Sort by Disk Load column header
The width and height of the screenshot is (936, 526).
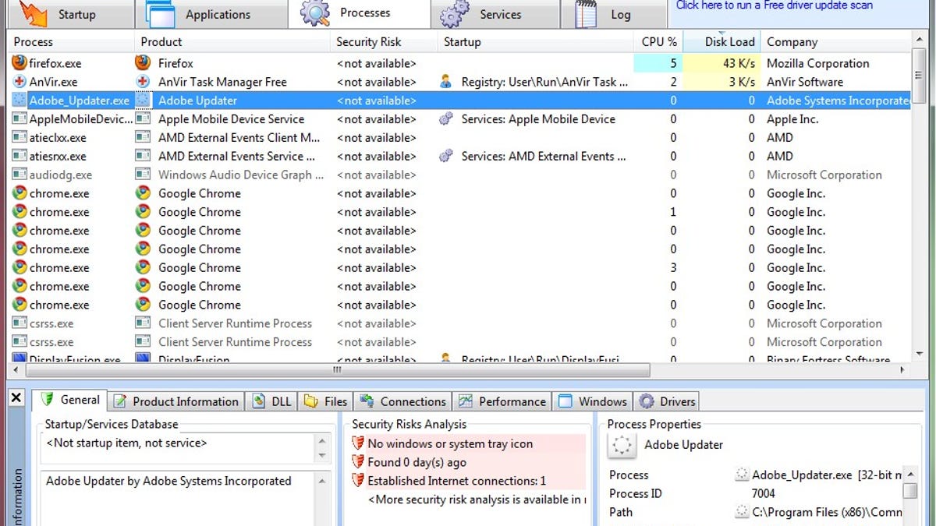(721, 42)
